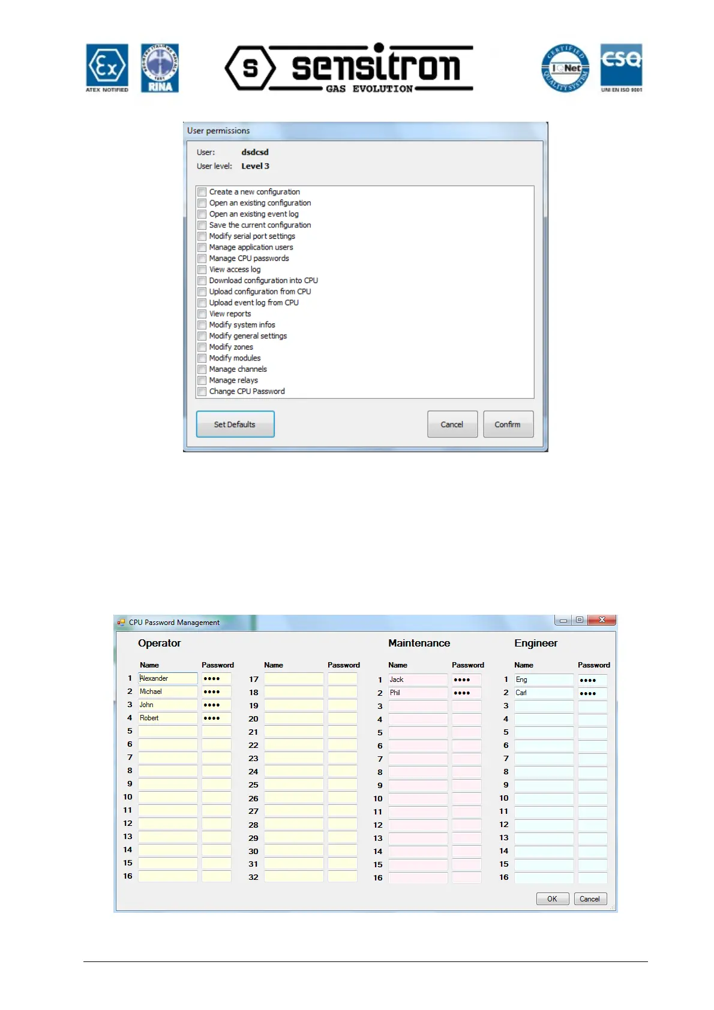The height and width of the screenshot is (1010, 714).
Task: Click the ATEX Notified logo
Action: point(107,68)
